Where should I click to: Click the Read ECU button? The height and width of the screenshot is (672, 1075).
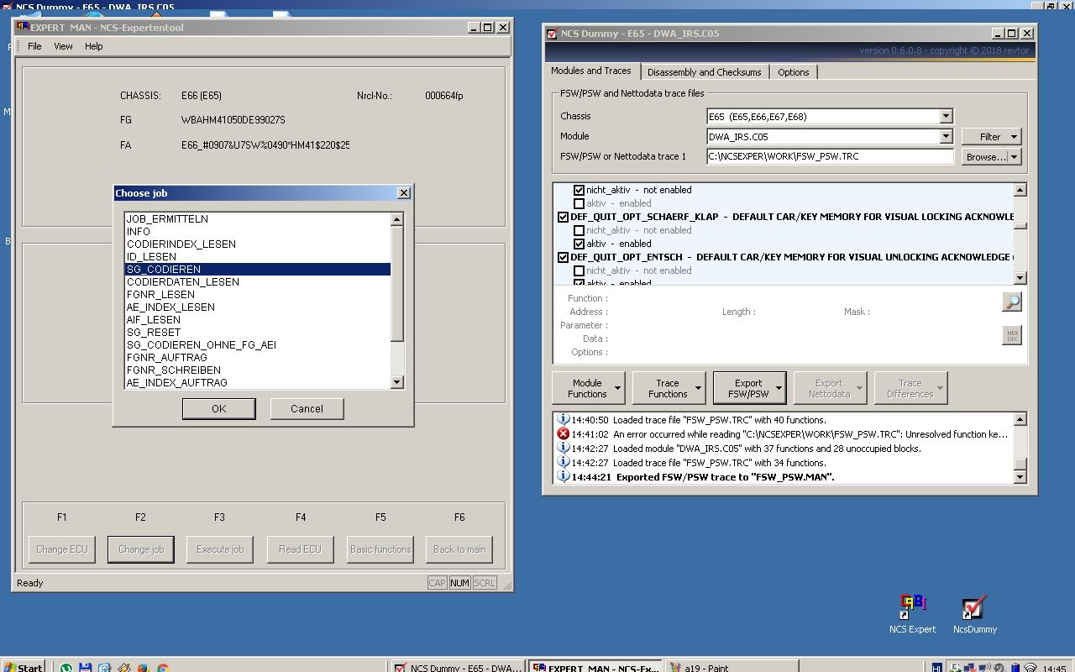point(300,549)
